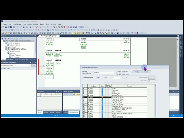Click the Delete button in dialog
Screen dimensions: 184x138
[146, 72]
